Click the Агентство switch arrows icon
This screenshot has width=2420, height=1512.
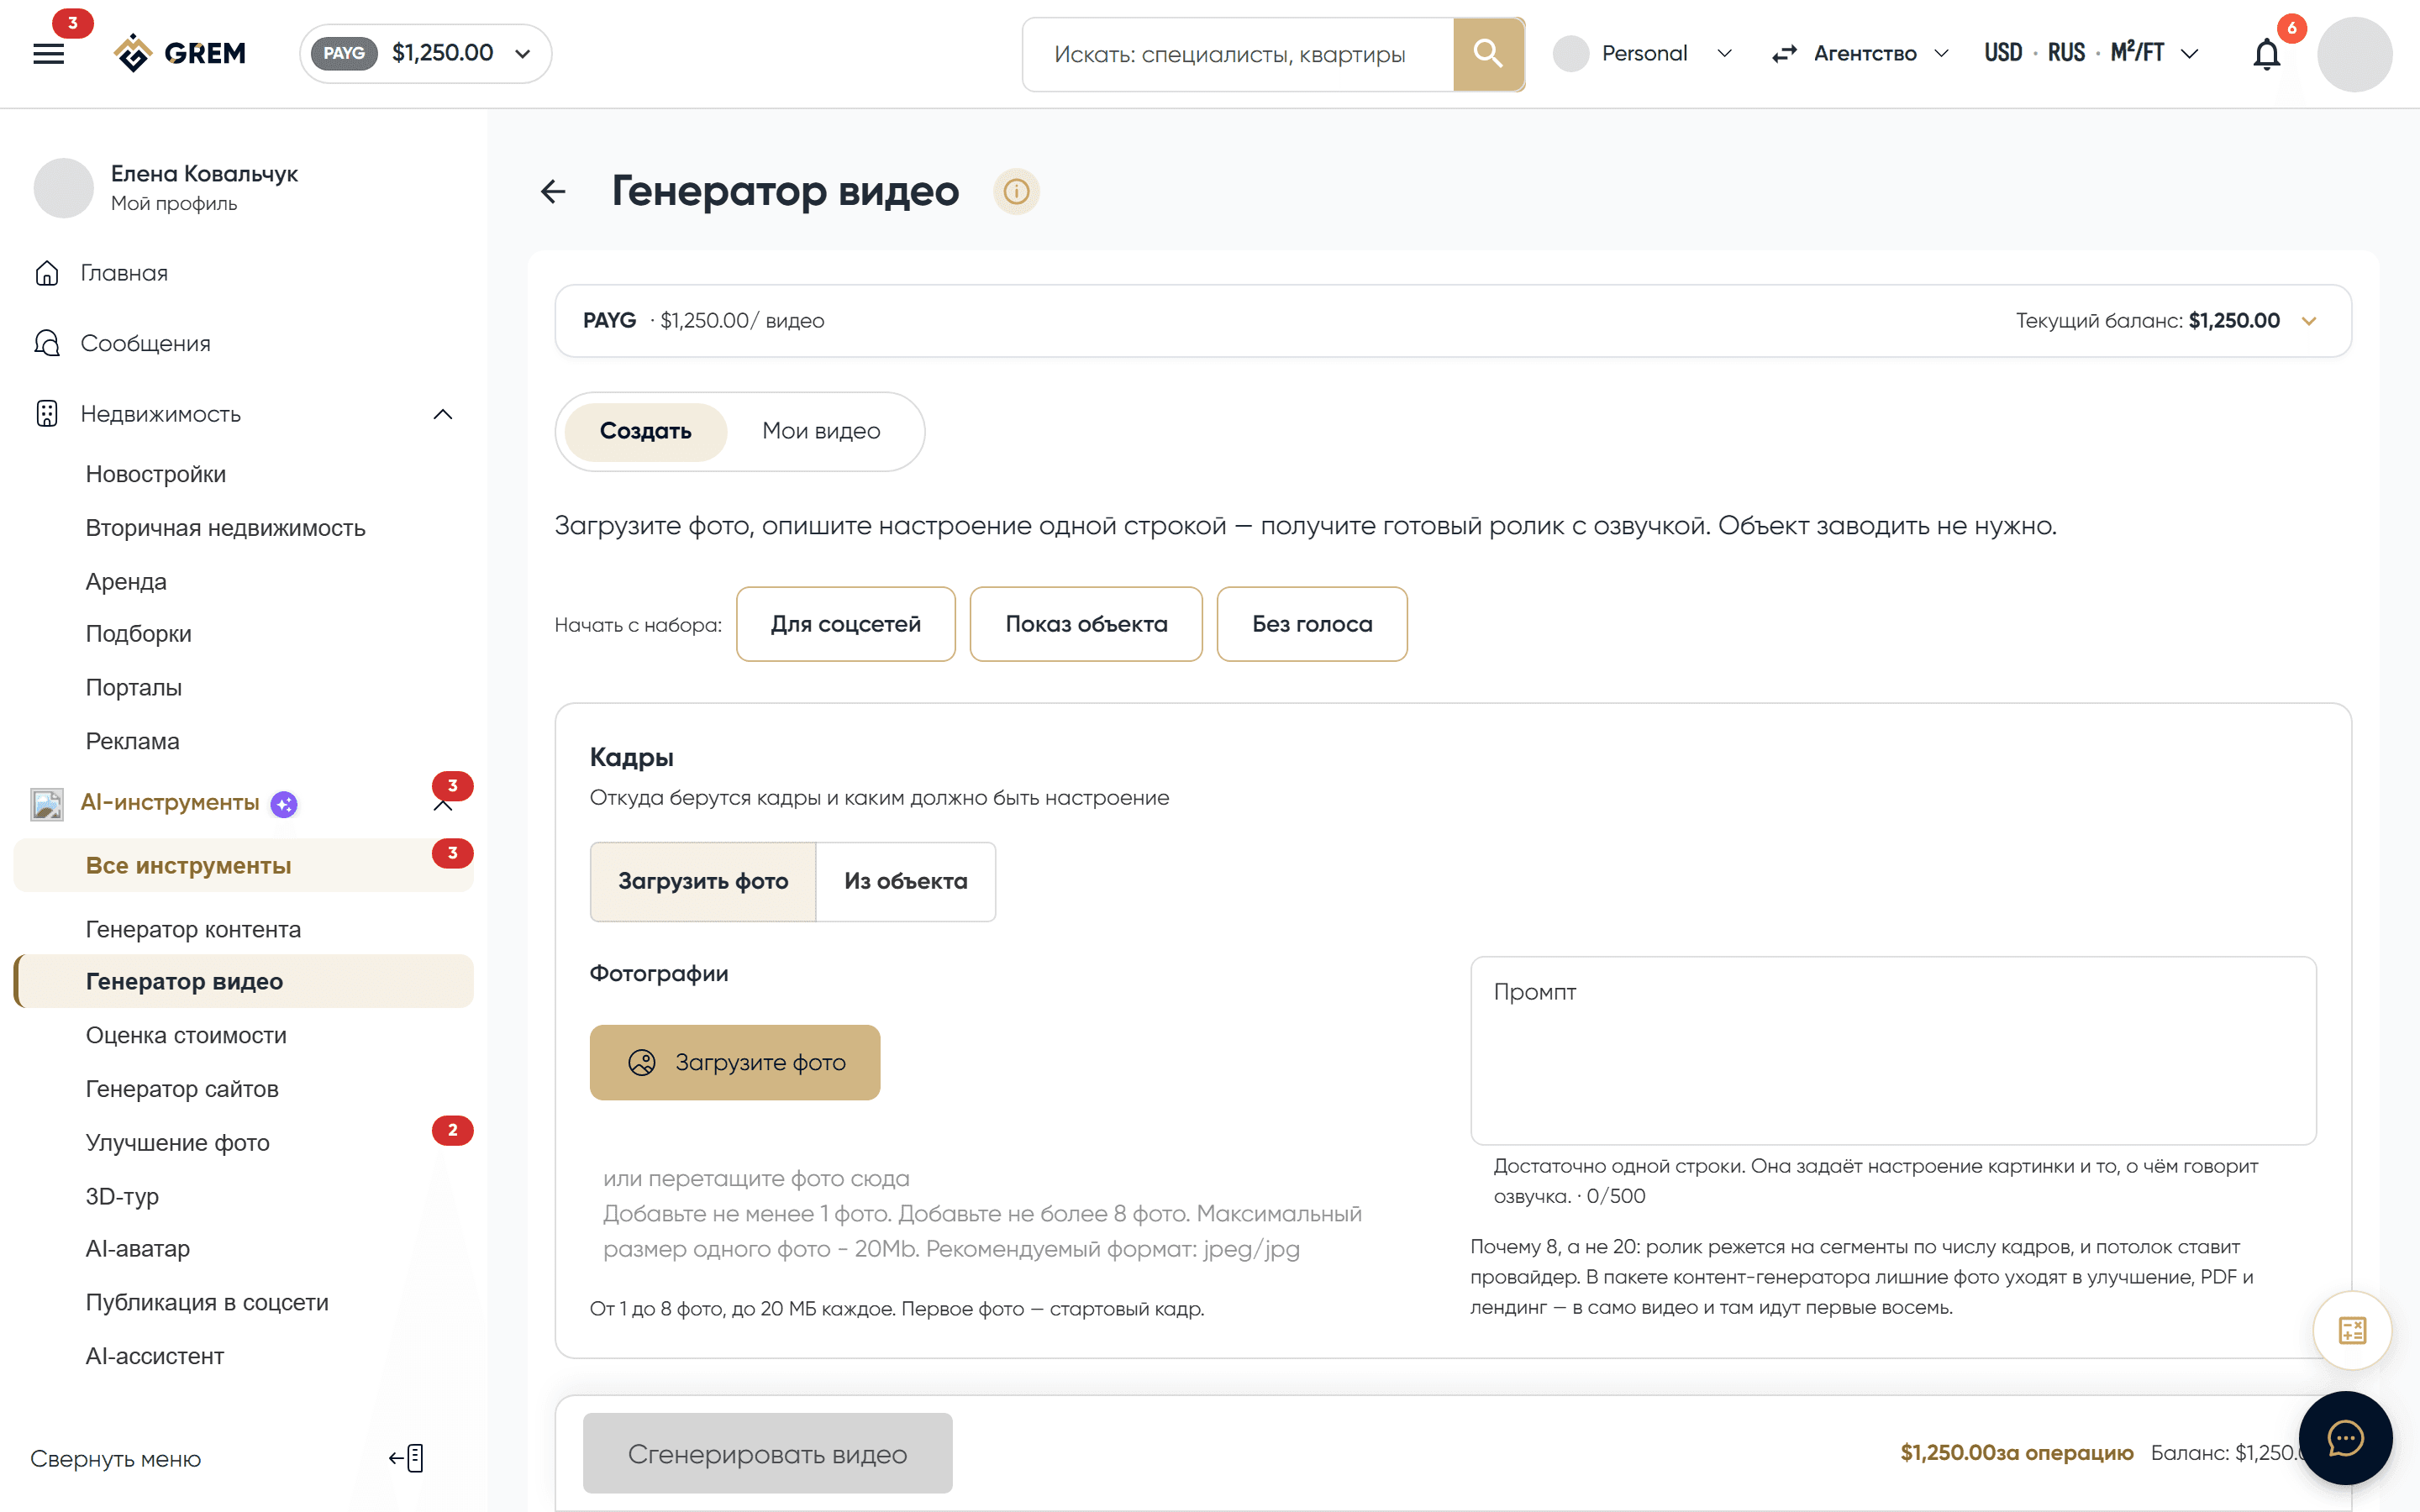click(x=1785, y=54)
